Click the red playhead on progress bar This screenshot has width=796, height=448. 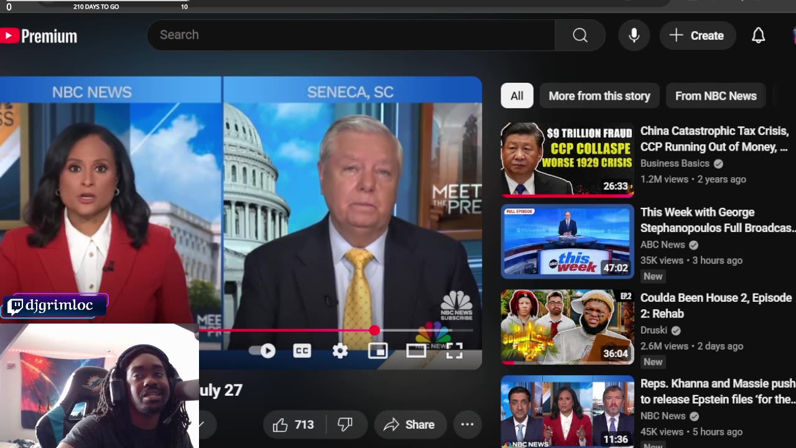tap(374, 330)
